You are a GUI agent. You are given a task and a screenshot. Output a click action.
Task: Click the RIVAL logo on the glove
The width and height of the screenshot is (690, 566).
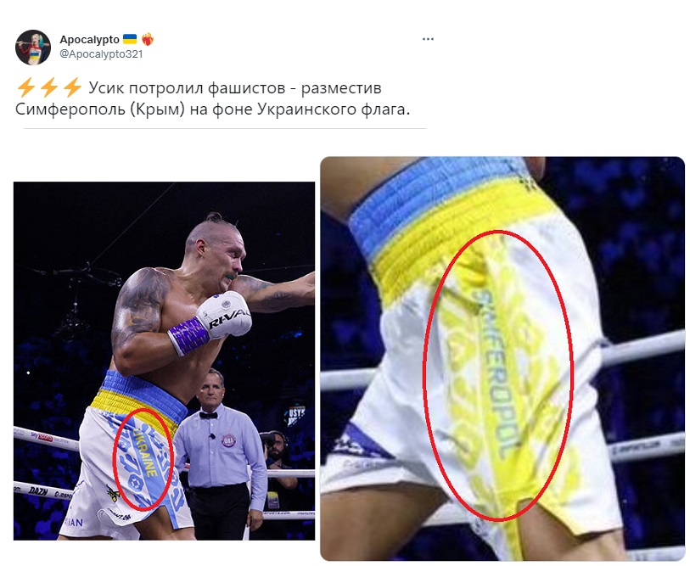pyautogui.click(x=229, y=318)
